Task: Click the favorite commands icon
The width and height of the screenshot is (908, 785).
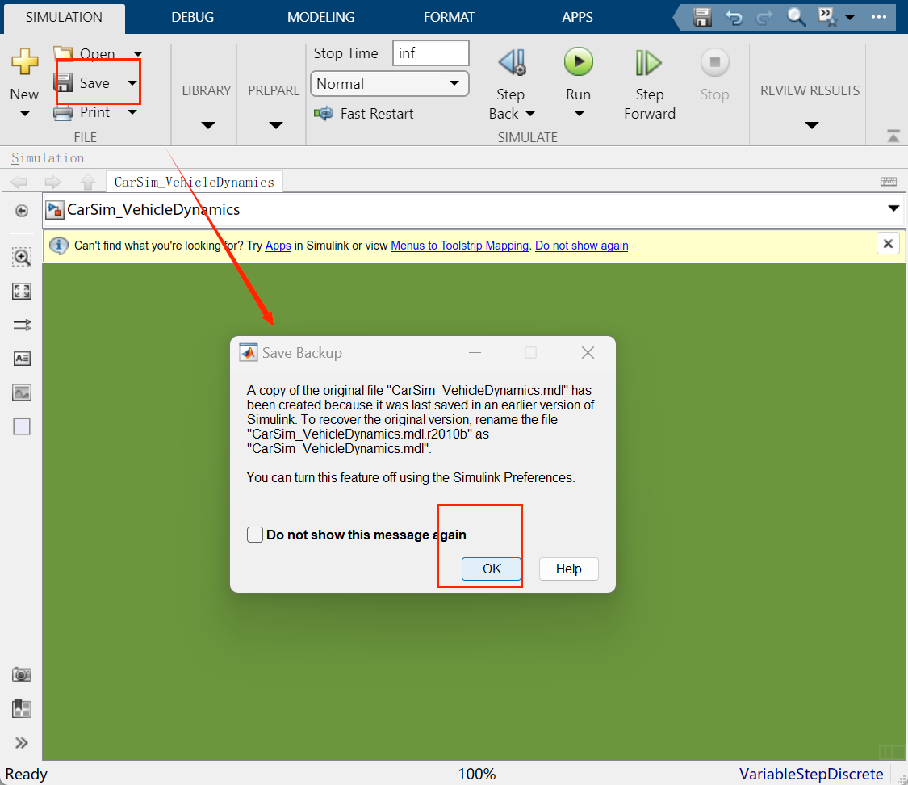Action: [827, 16]
